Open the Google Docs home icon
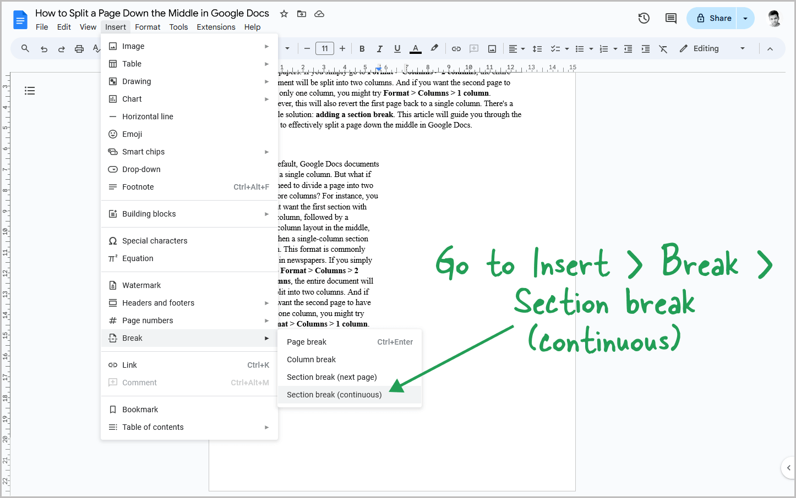796x498 pixels. 20,20
